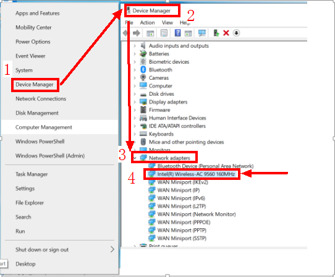
Task: Click the down-arrow Disable device toolbar icon
Action: (x=236, y=33)
